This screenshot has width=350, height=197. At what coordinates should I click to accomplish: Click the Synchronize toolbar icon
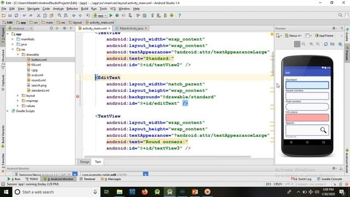point(16,15)
